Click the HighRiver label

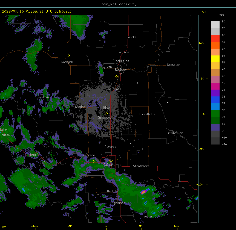118,203
